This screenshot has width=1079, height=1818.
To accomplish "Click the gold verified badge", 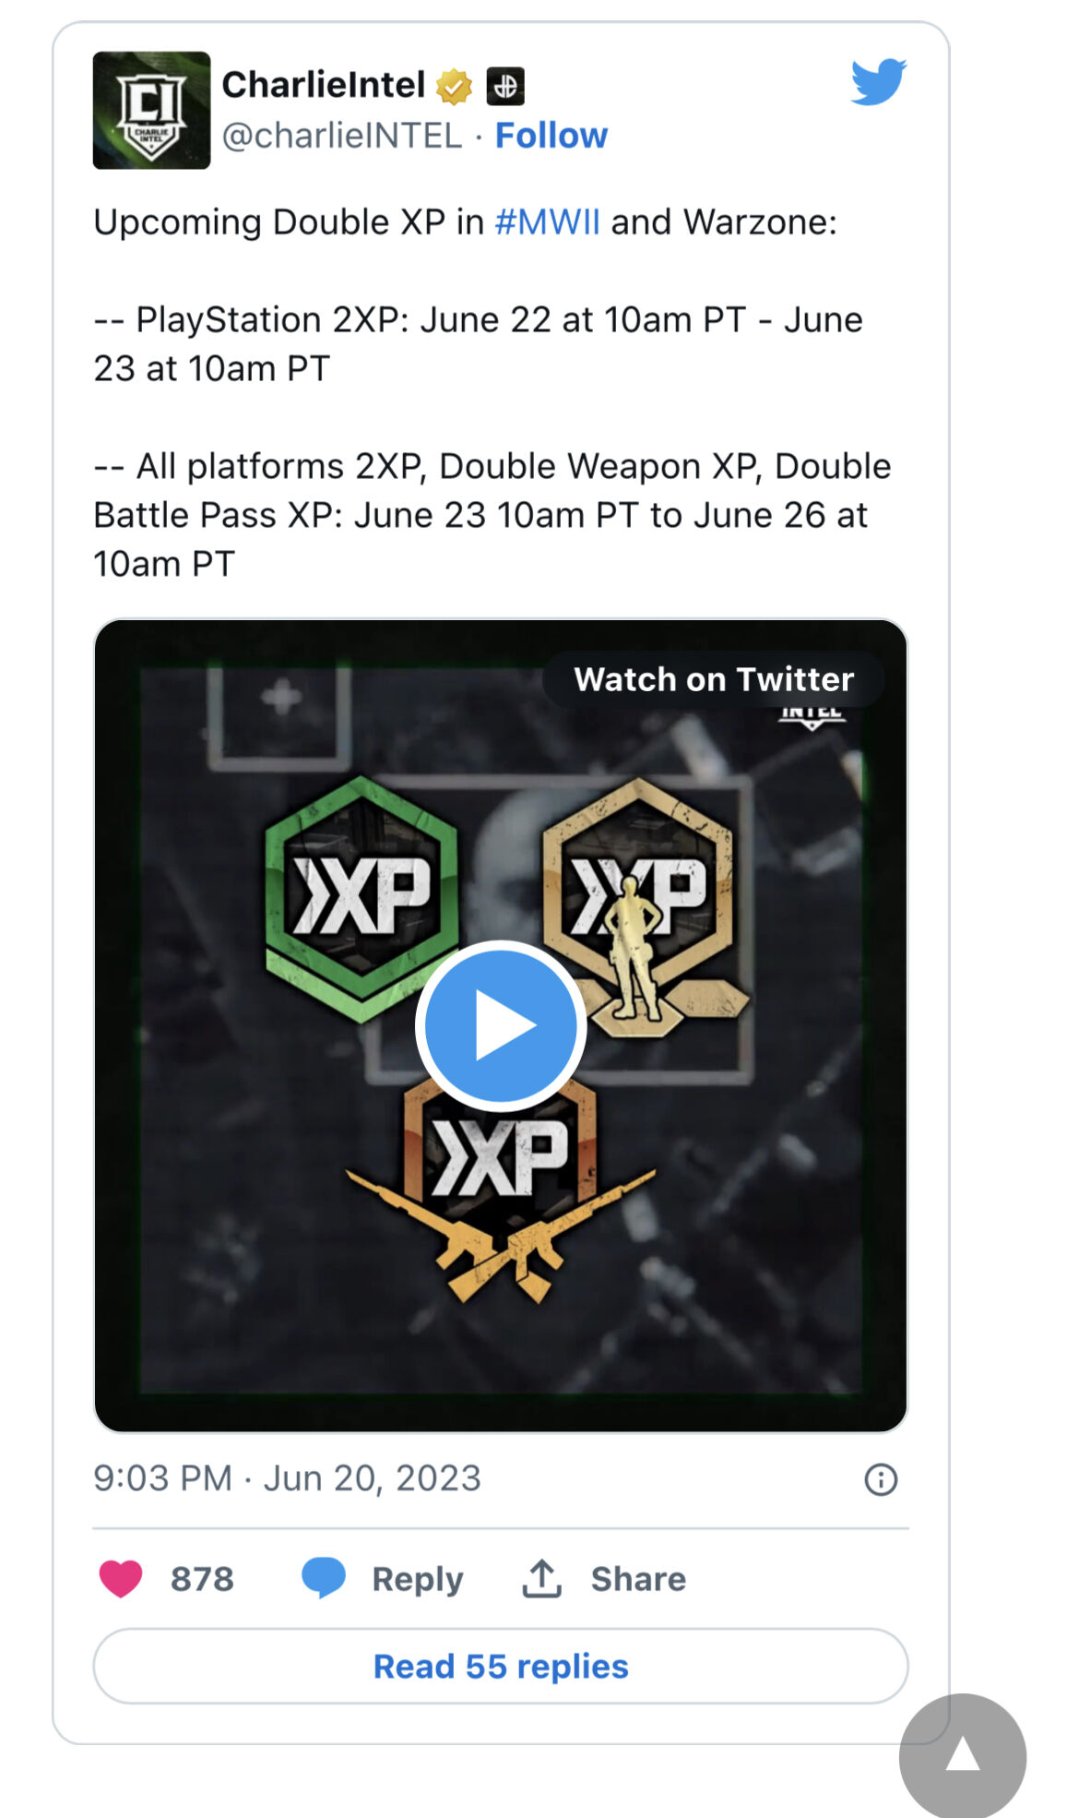I will point(454,87).
